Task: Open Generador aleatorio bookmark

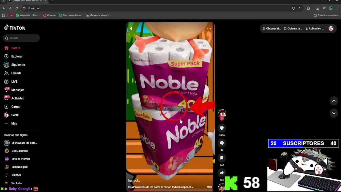Action: coord(99,15)
